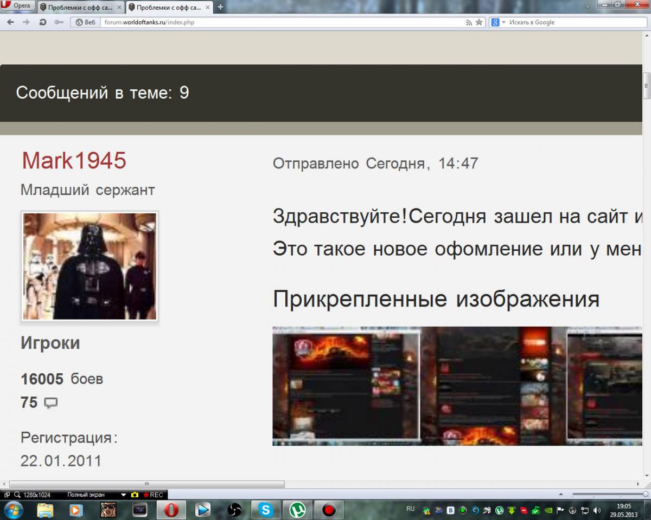
Task: Open a new tab with plus button
Action: pyautogui.click(x=221, y=8)
